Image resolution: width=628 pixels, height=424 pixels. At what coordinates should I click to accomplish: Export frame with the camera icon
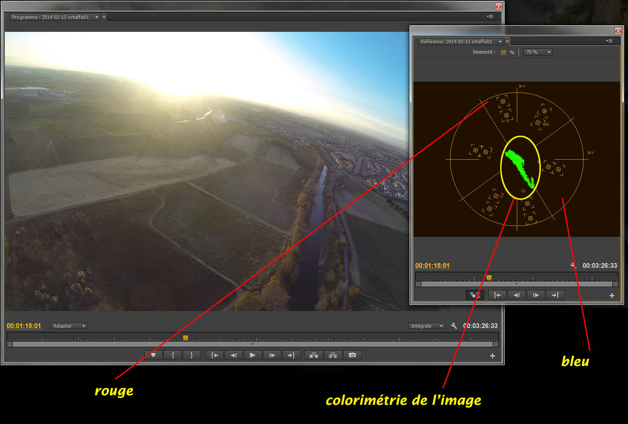[x=352, y=356]
